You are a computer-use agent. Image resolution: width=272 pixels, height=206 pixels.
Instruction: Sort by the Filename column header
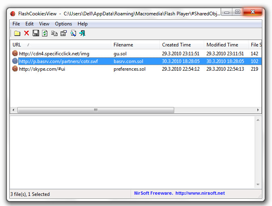[135, 45]
